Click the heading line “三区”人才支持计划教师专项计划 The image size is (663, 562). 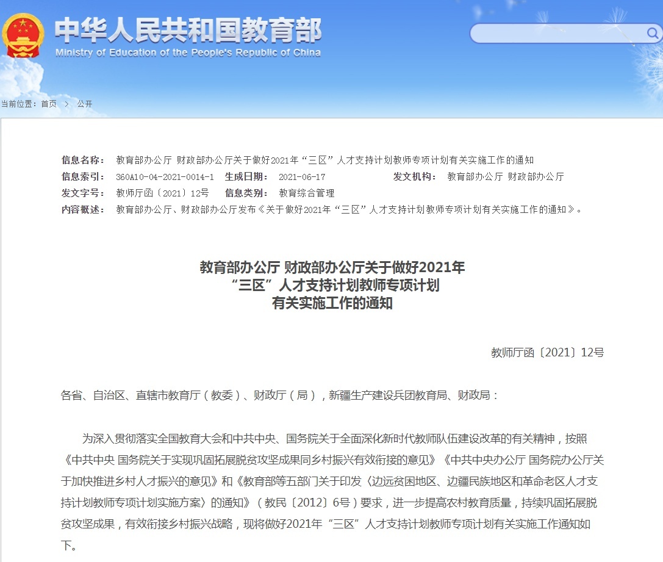(335, 285)
